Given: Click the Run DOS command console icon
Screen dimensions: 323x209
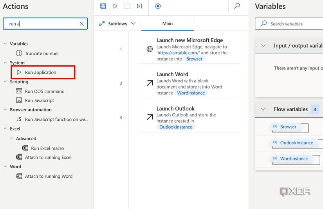Looking at the screenshot, I should (x=19, y=91).
